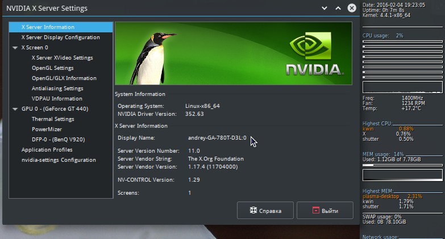
Task: Click the NVIDIA X Server Settings title
Action: [x=47, y=9]
